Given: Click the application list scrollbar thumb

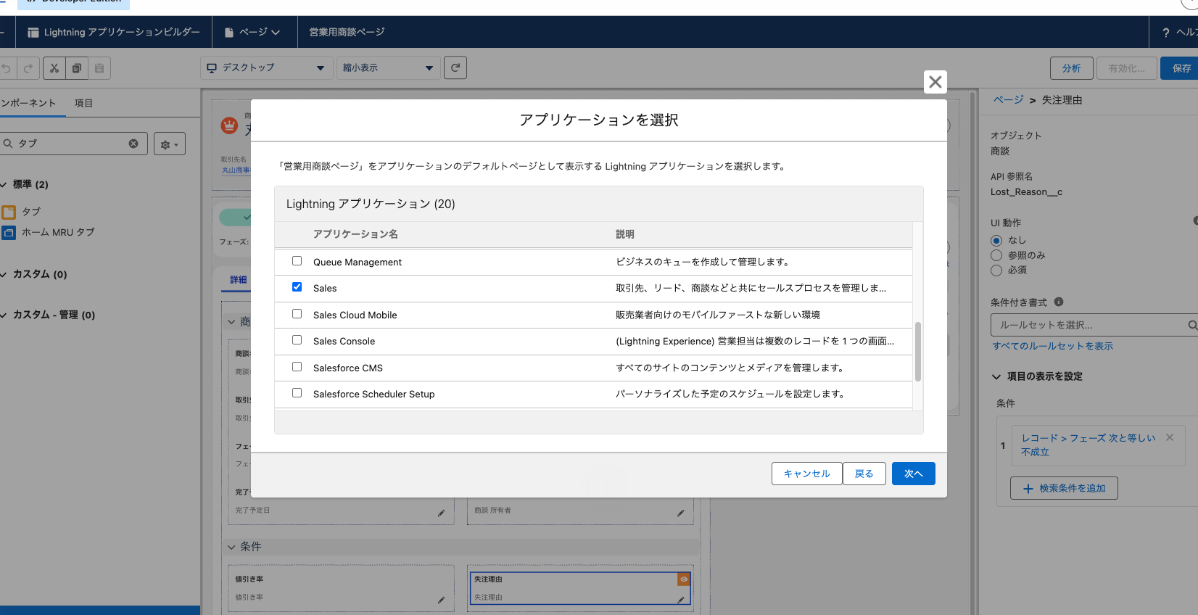Looking at the screenshot, I should [918, 352].
